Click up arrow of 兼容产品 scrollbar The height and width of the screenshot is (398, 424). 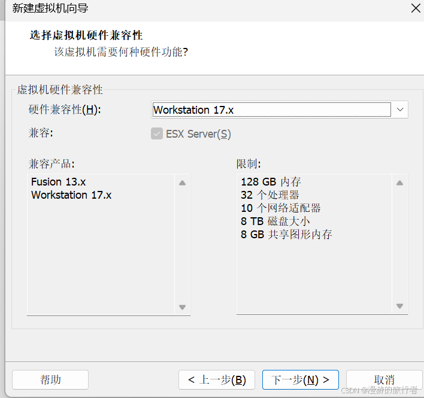183,183
